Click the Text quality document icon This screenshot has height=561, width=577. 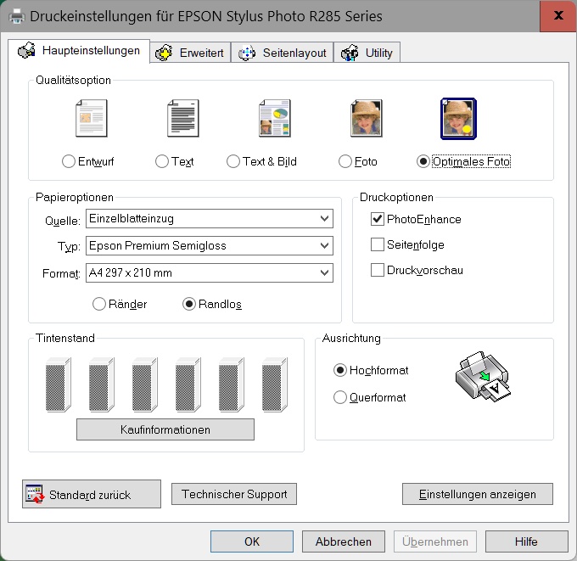[183, 118]
